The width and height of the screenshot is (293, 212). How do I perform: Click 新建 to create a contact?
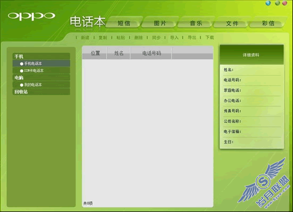click(85, 38)
